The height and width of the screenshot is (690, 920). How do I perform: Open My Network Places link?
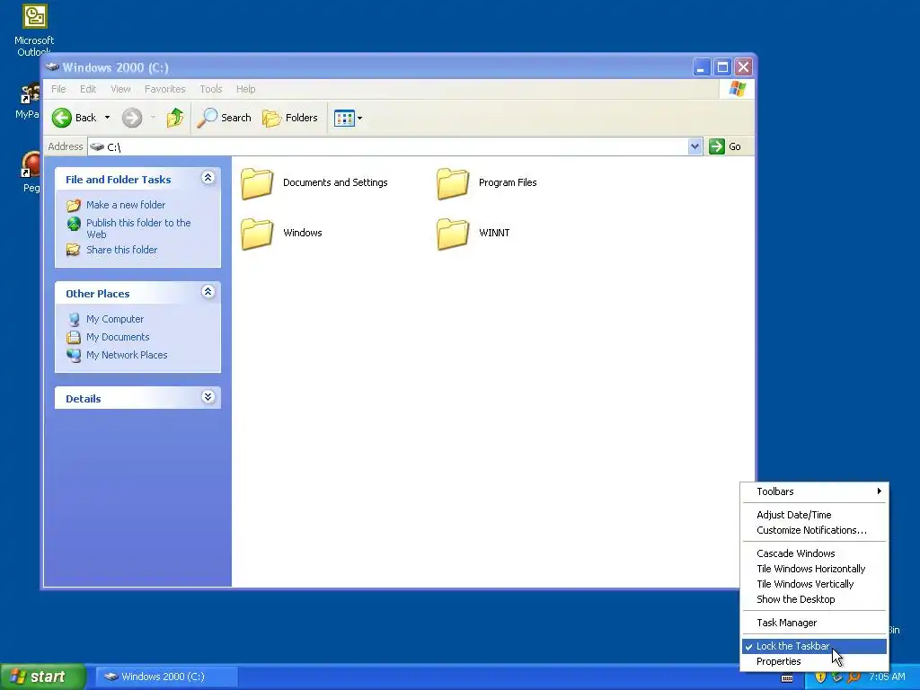tap(127, 355)
